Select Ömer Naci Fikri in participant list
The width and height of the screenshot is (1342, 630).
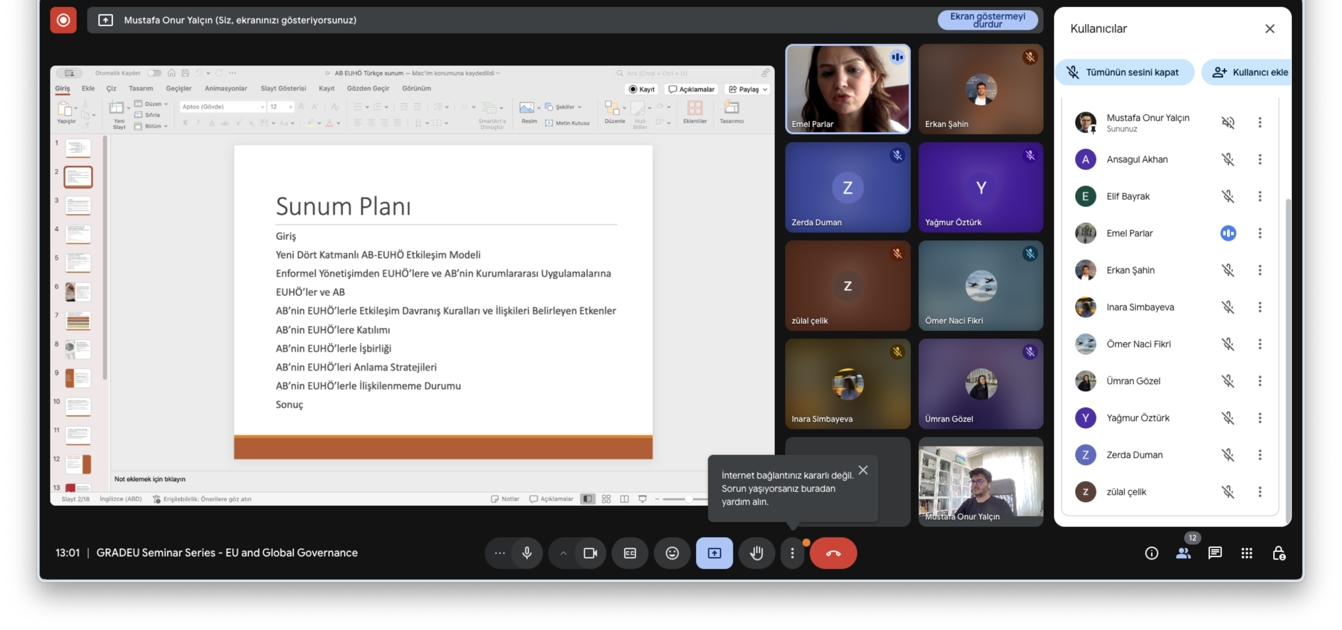(1138, 344)
